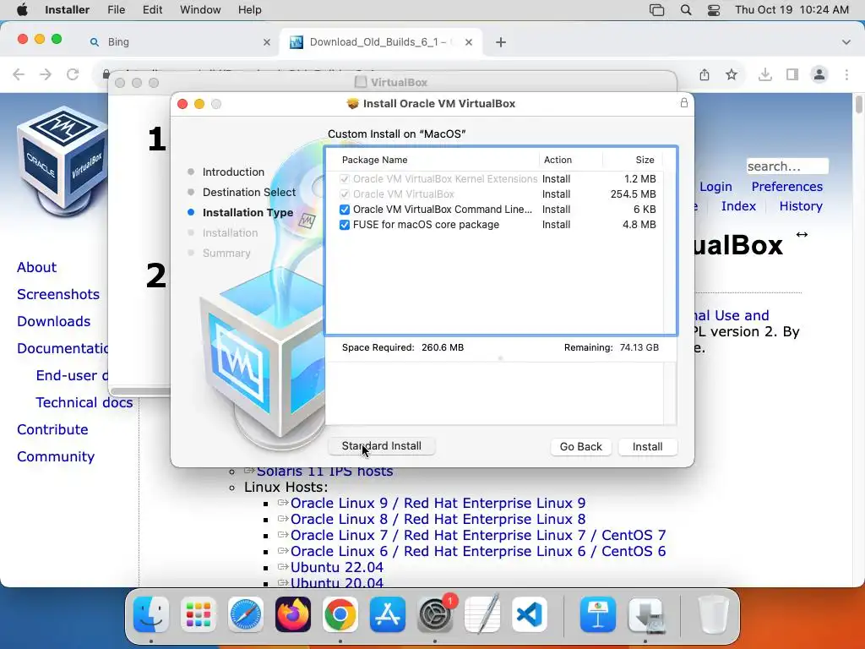Viewport: 865px width, 649px height.
Task: Open the Apple menu
Action: pyautogui.click(x=22, y=10)
